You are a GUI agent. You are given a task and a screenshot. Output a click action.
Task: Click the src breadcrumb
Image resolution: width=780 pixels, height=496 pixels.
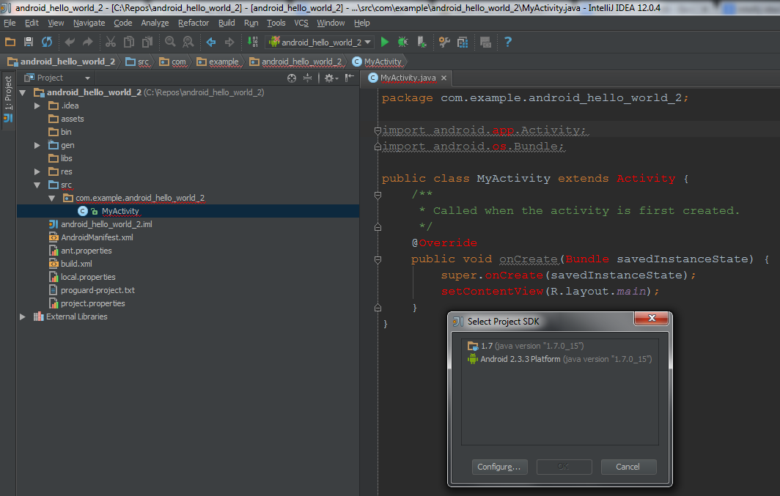137,62
